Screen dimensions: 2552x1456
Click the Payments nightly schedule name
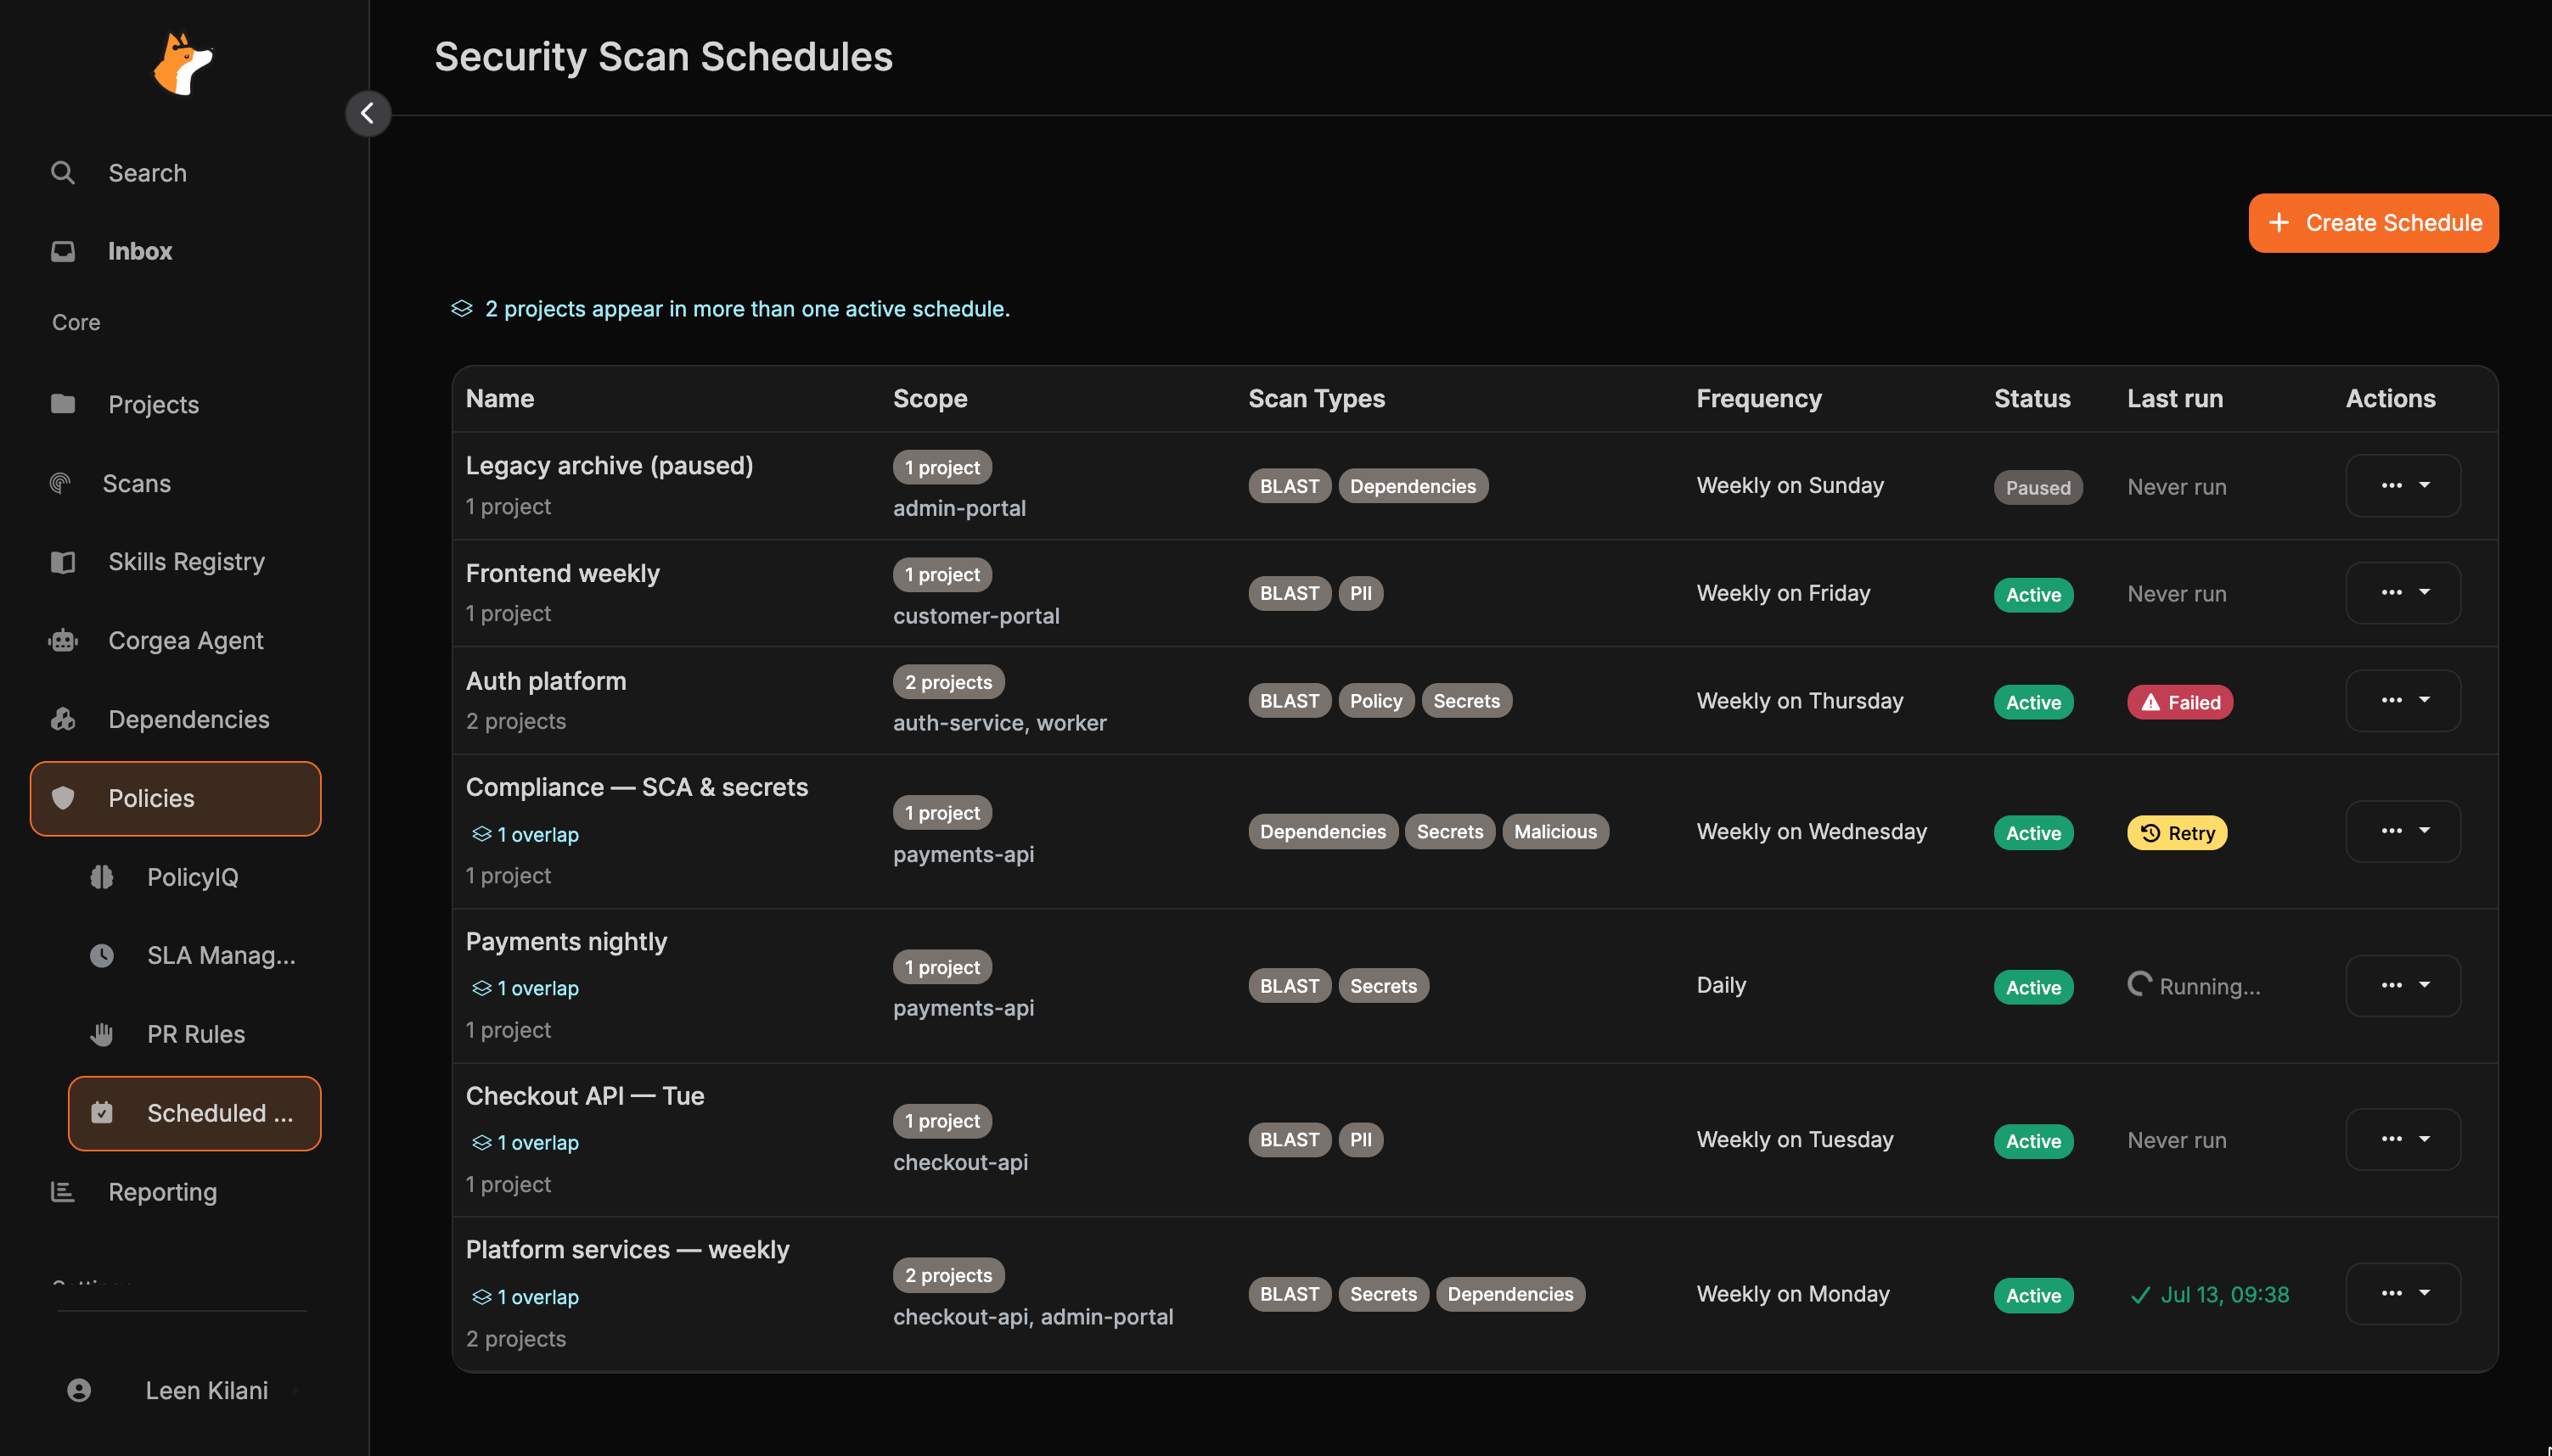pyautogui.click(x=566, y=942)
